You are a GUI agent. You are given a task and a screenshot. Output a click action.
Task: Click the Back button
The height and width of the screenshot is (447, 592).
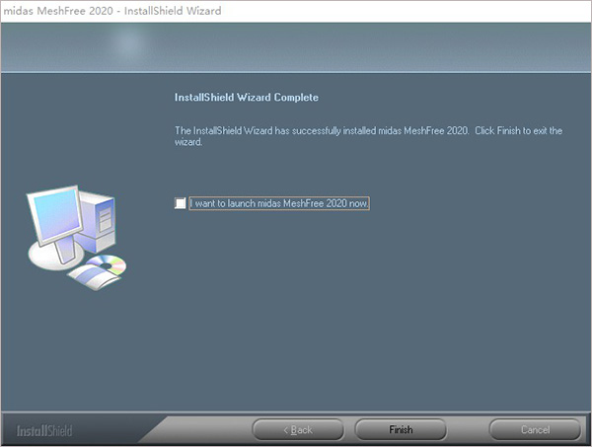click(x=298, y=429)
